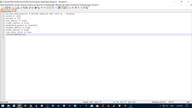Image resolution: width=192 pixels, height=108 pixels.
Task: Undo last edit with green arrow
Action: click(30, 8)
